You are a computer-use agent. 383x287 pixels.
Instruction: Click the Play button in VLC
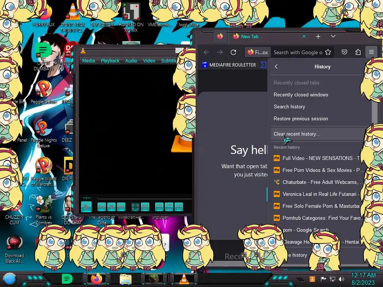86,207
